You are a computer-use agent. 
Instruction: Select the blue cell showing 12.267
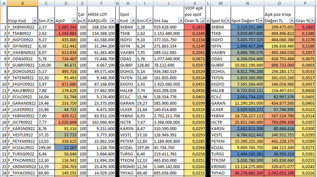point(66,148)
